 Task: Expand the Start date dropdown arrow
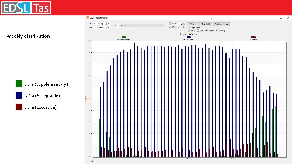click(x=108, y=24)
